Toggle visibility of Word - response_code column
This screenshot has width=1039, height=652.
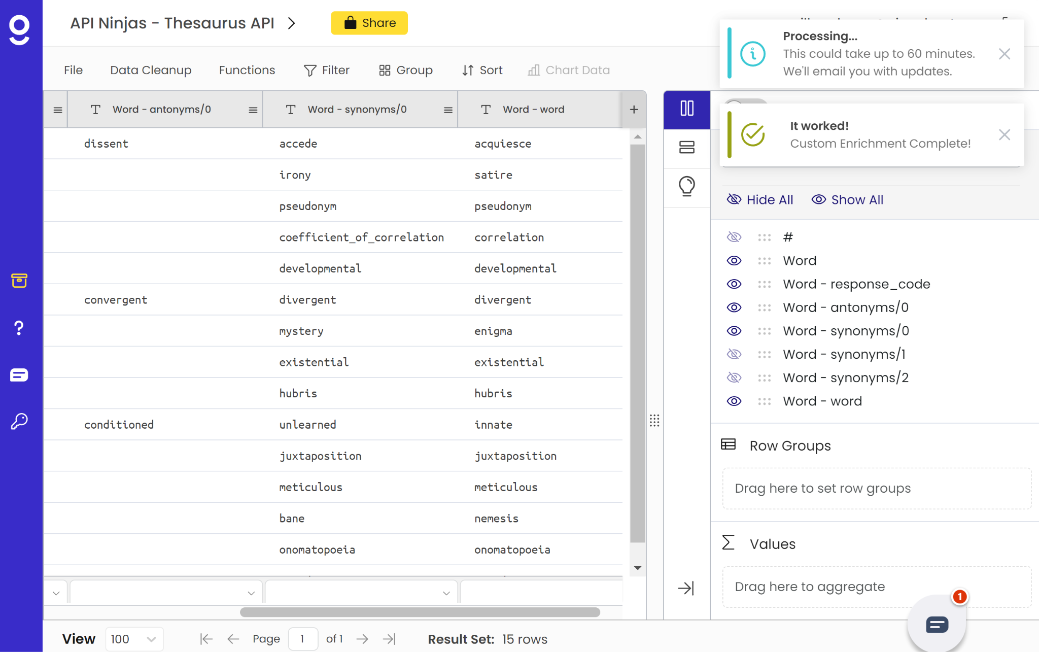coord(734,284)
